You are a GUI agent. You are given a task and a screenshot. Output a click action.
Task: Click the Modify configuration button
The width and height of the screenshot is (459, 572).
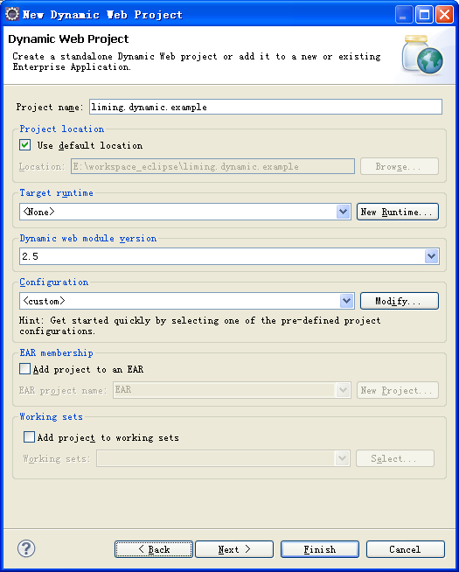(400, 301)
